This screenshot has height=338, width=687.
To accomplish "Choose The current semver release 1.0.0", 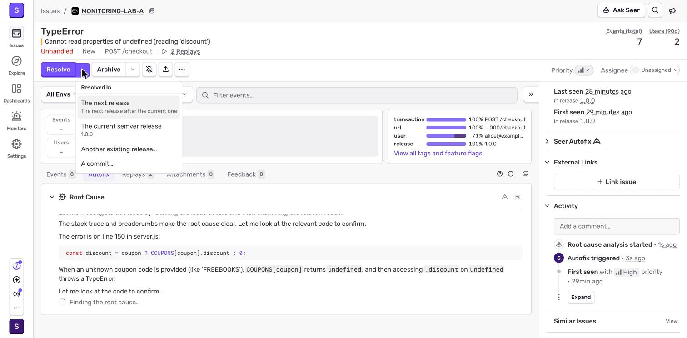I will (129, 130).
